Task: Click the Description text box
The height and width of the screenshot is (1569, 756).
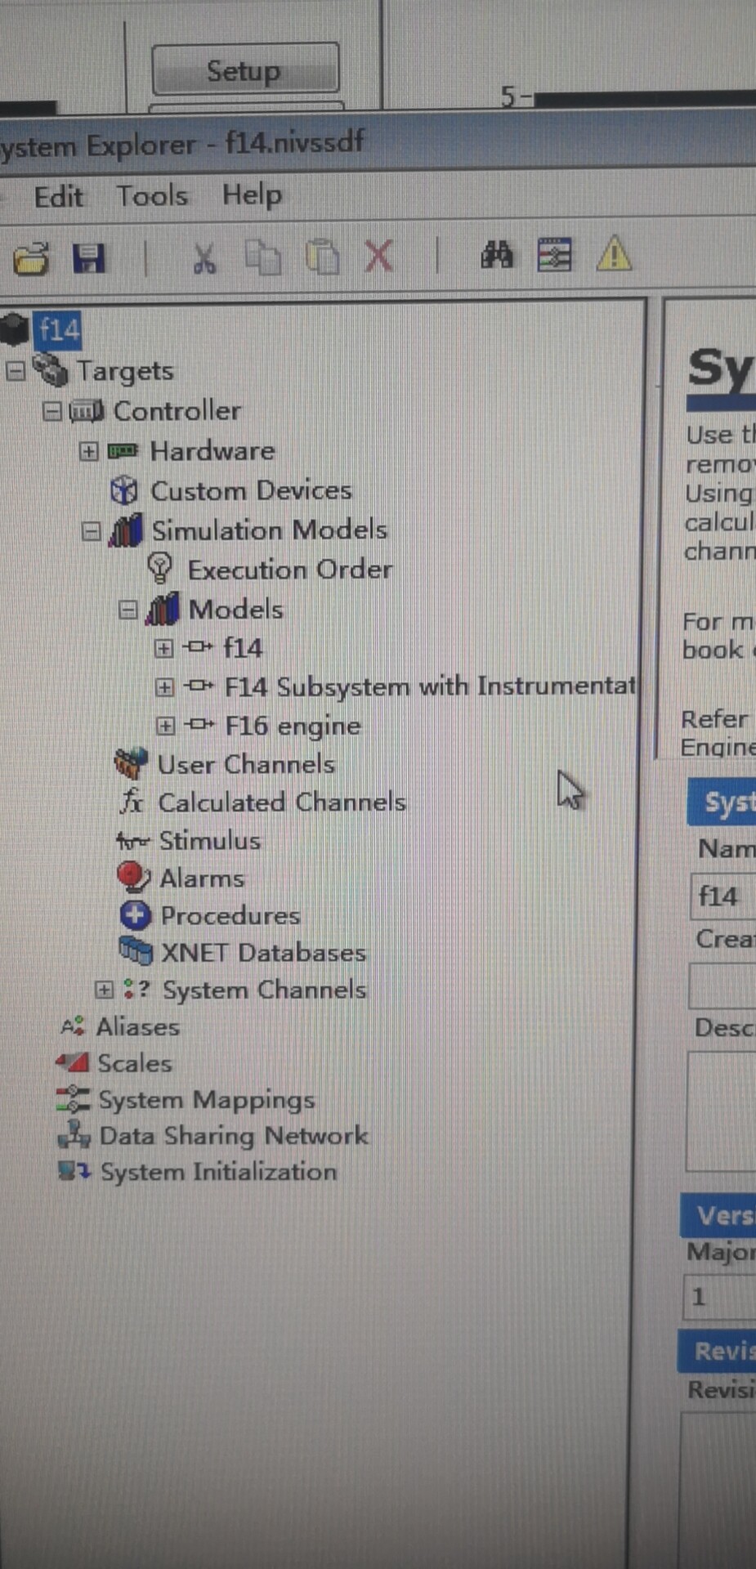Action: click(x=722, y=1111)
